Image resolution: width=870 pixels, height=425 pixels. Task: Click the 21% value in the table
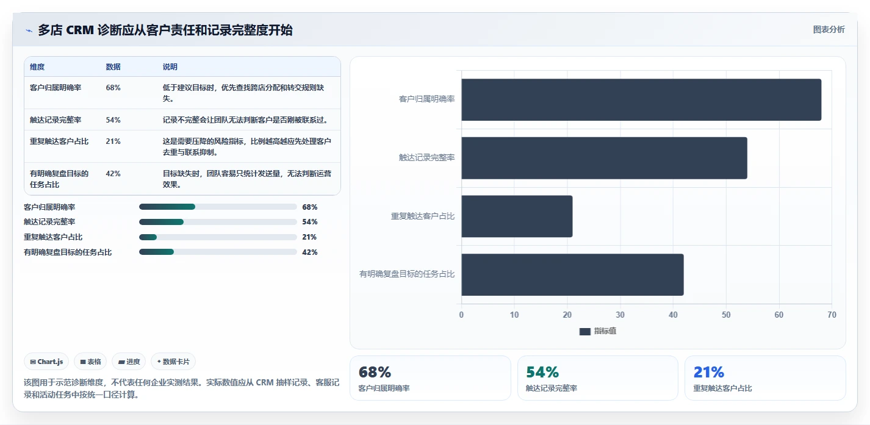click(x=113, y=141)
